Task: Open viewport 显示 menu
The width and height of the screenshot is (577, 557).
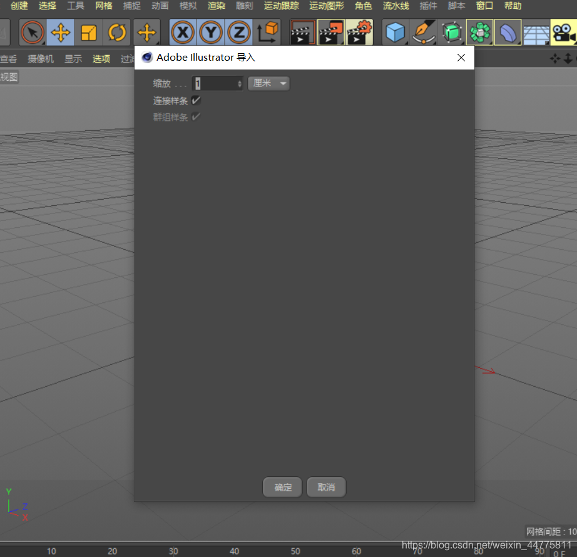Action: [x=73, y=59]
